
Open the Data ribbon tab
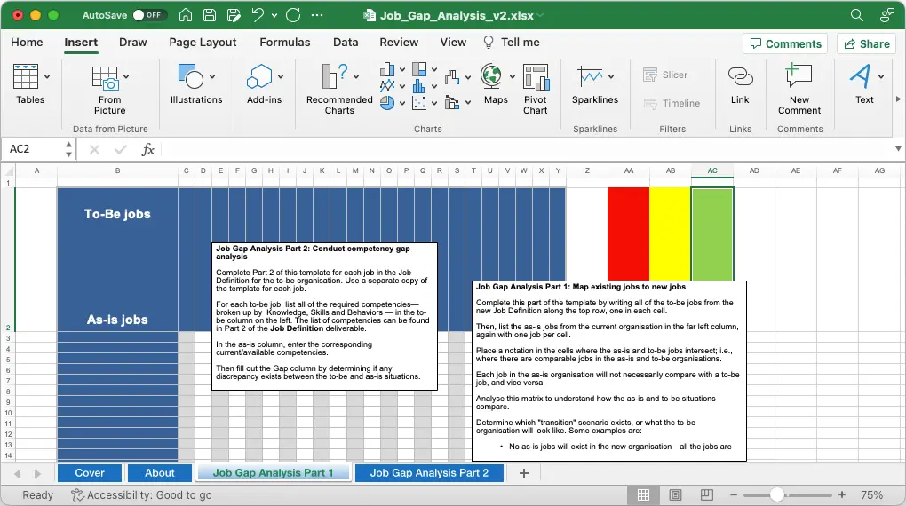(x=346, y=43)
